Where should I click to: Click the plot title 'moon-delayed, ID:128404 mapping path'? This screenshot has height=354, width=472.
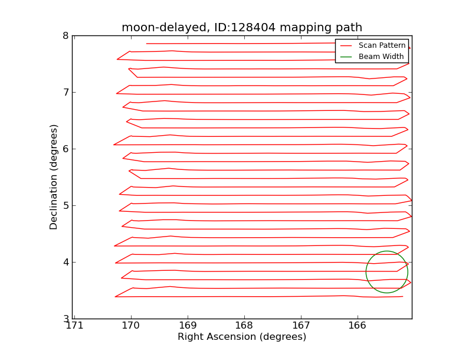tap(242, 27)
